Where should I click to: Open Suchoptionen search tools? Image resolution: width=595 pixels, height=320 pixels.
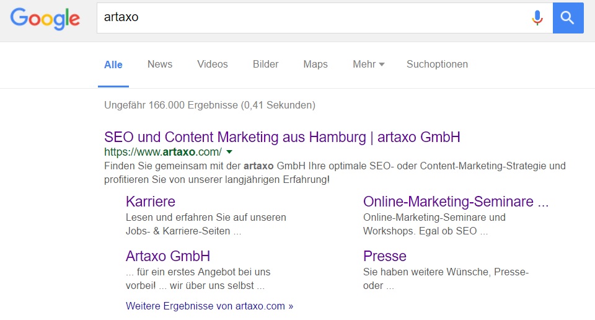(437, 64)
